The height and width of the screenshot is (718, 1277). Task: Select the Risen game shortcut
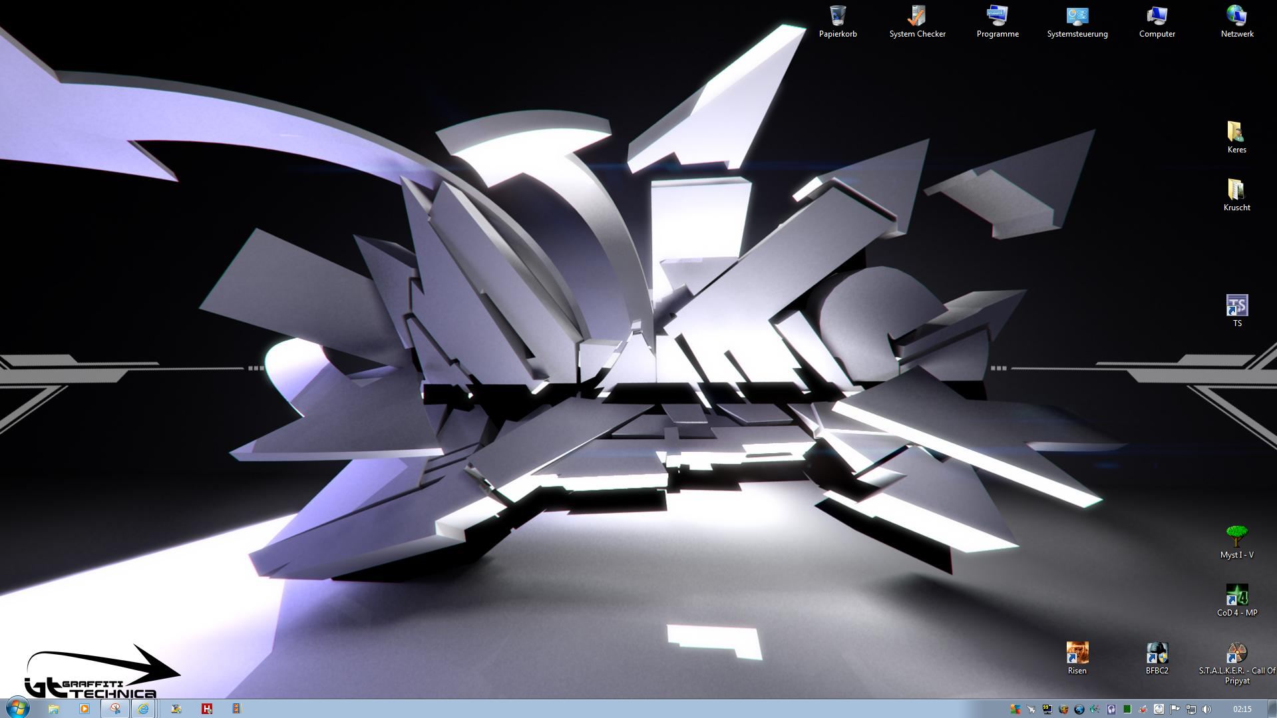coord(1077,659)
